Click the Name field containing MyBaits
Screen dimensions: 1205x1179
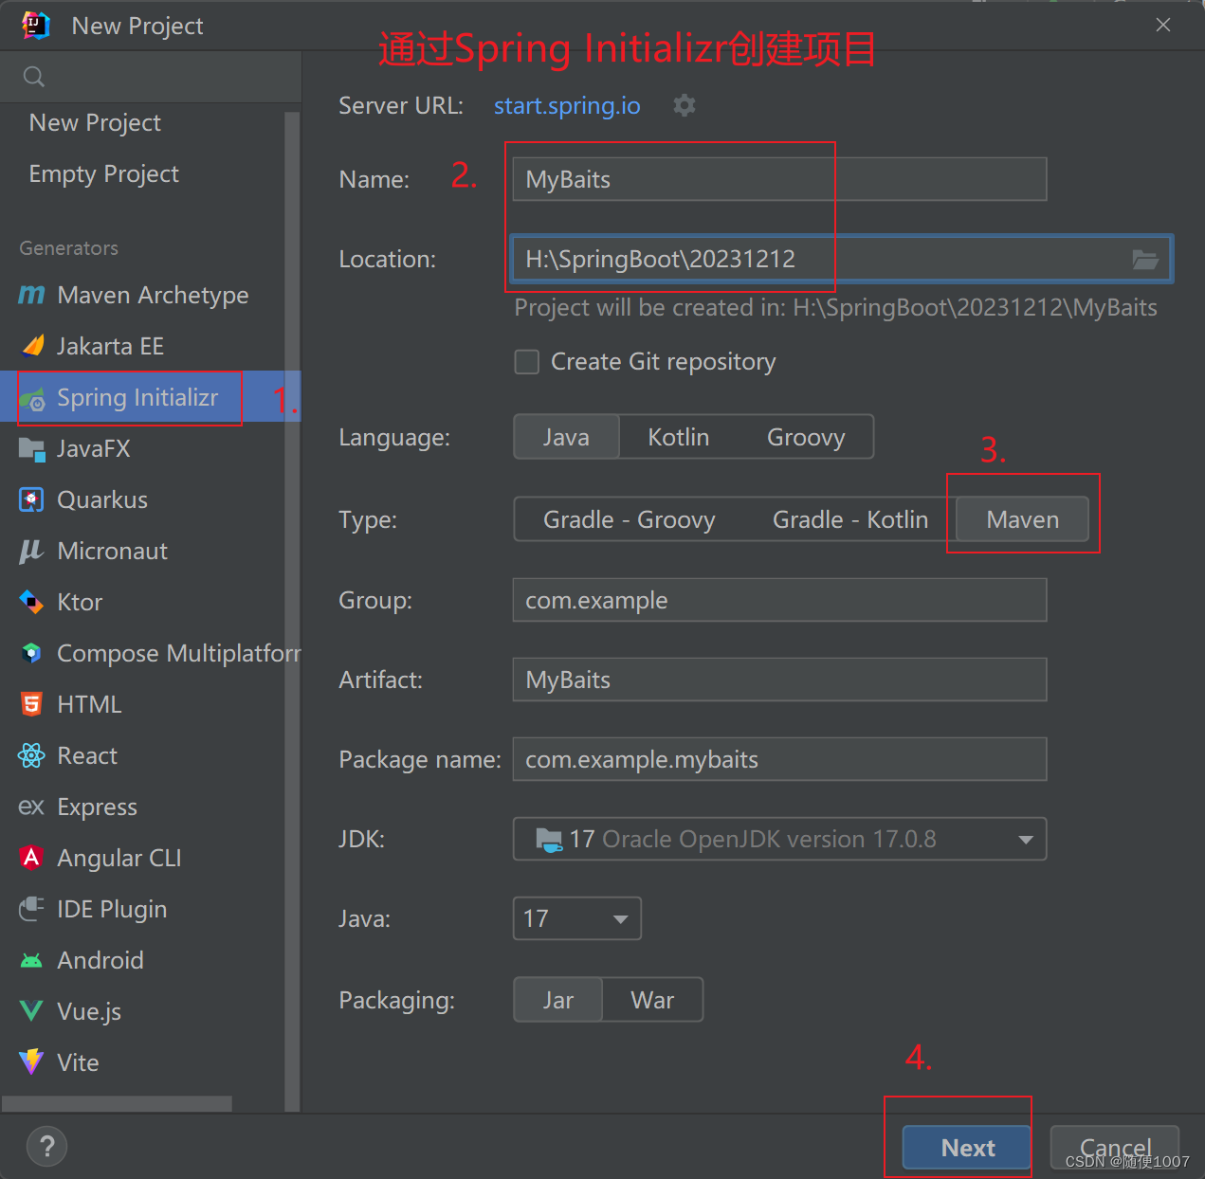click(x=779, y=179)
